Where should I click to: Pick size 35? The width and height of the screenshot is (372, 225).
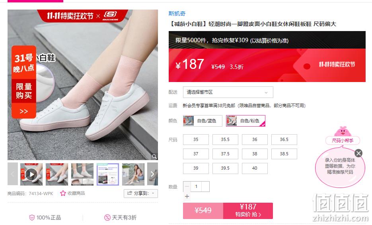196,139
